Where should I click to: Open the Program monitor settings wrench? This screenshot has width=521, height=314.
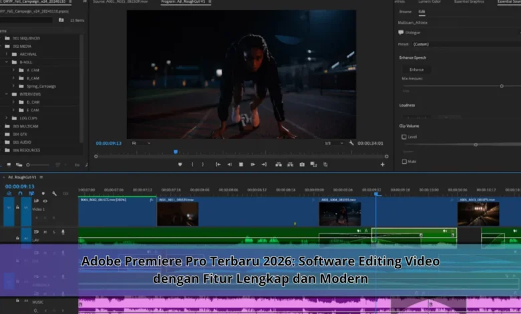tap(351, 143)
